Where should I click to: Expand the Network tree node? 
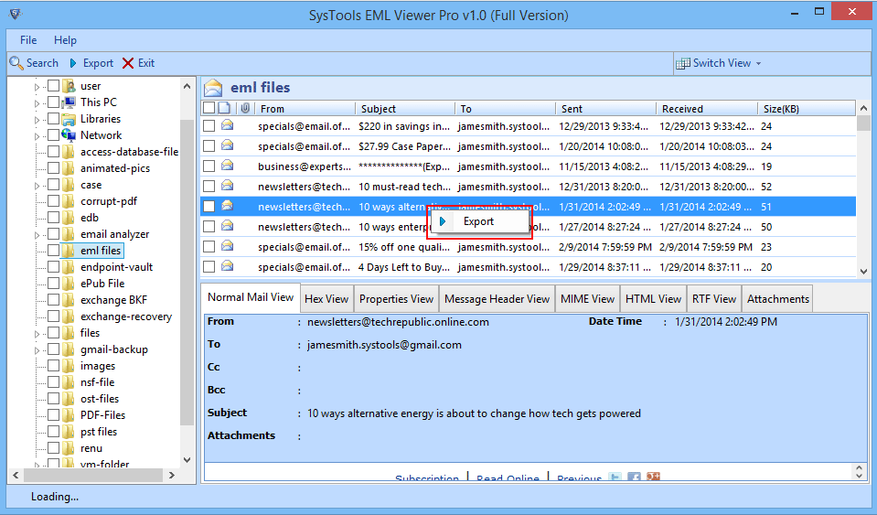[x=37, y=136]
